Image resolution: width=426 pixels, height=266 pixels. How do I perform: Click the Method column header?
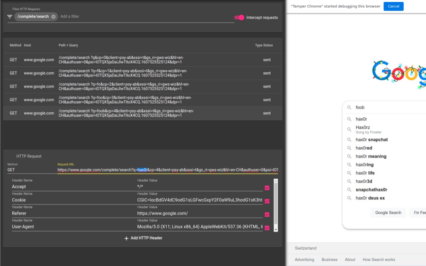click(x=15, y=45)
